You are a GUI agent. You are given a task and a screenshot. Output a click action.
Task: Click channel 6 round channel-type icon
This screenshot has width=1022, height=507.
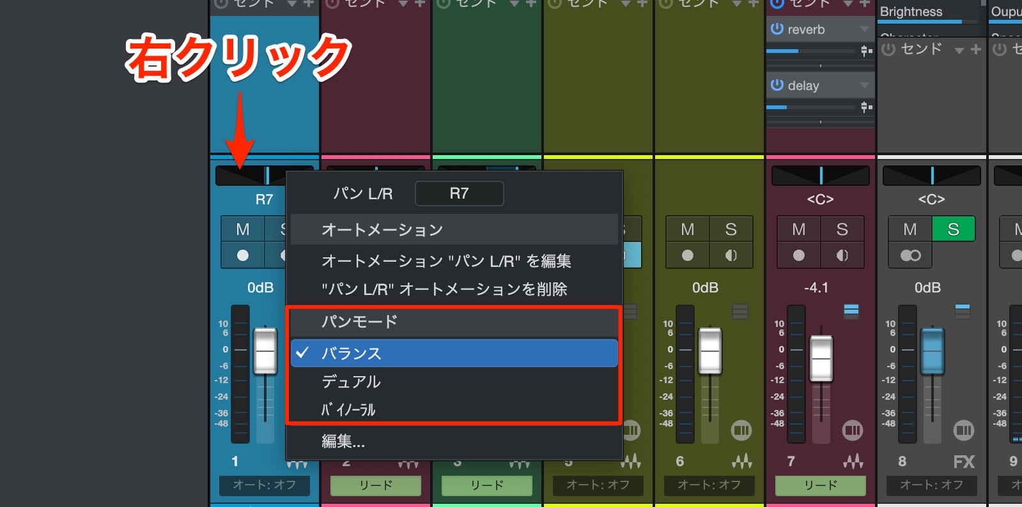pyautogui.click(x=741, y=430)
